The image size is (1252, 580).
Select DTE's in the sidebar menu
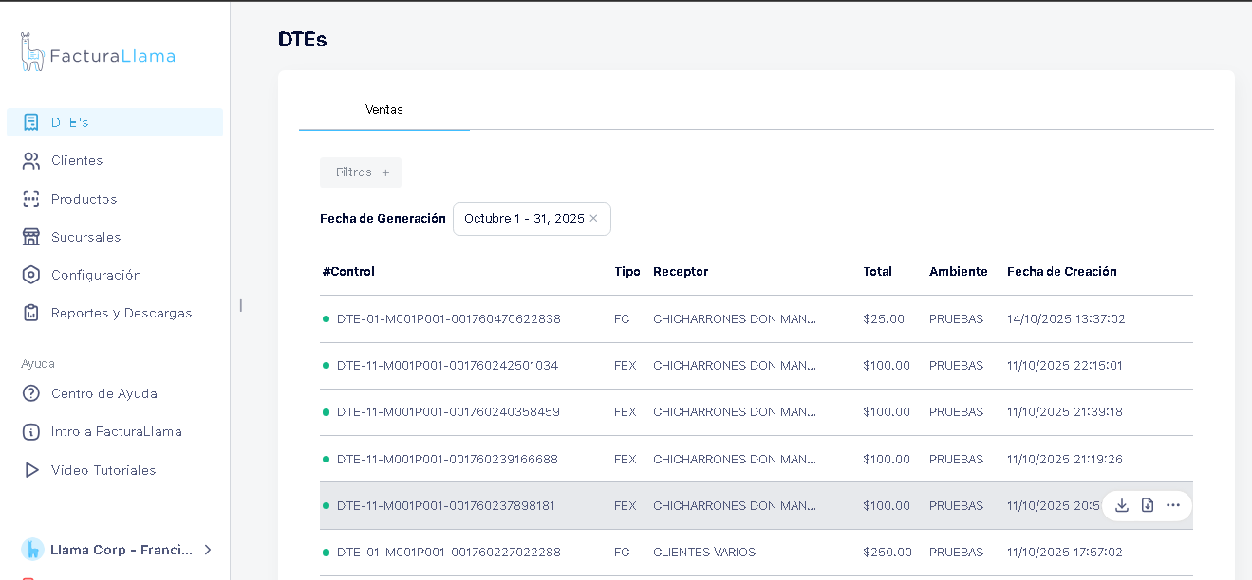coord(69,122)
